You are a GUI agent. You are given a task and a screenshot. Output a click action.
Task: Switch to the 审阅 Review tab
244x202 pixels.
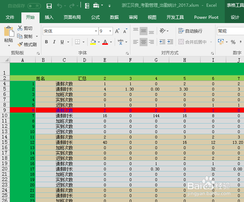133,17
